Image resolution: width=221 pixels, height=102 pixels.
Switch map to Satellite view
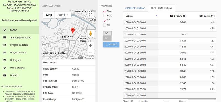tap(63, 15)
